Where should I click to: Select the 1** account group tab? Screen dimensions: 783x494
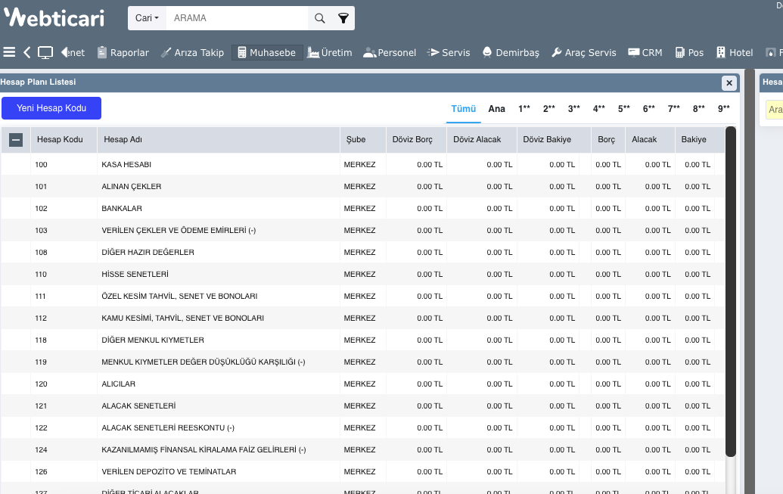(x=524, y=109)
